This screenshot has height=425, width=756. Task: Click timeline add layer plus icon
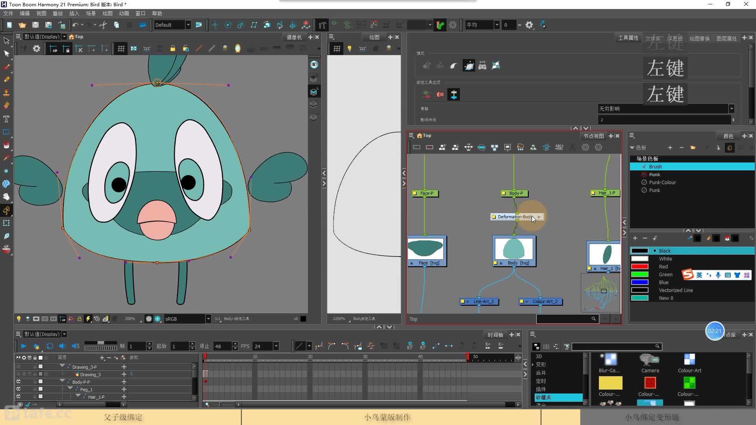(x=102, y=358)
